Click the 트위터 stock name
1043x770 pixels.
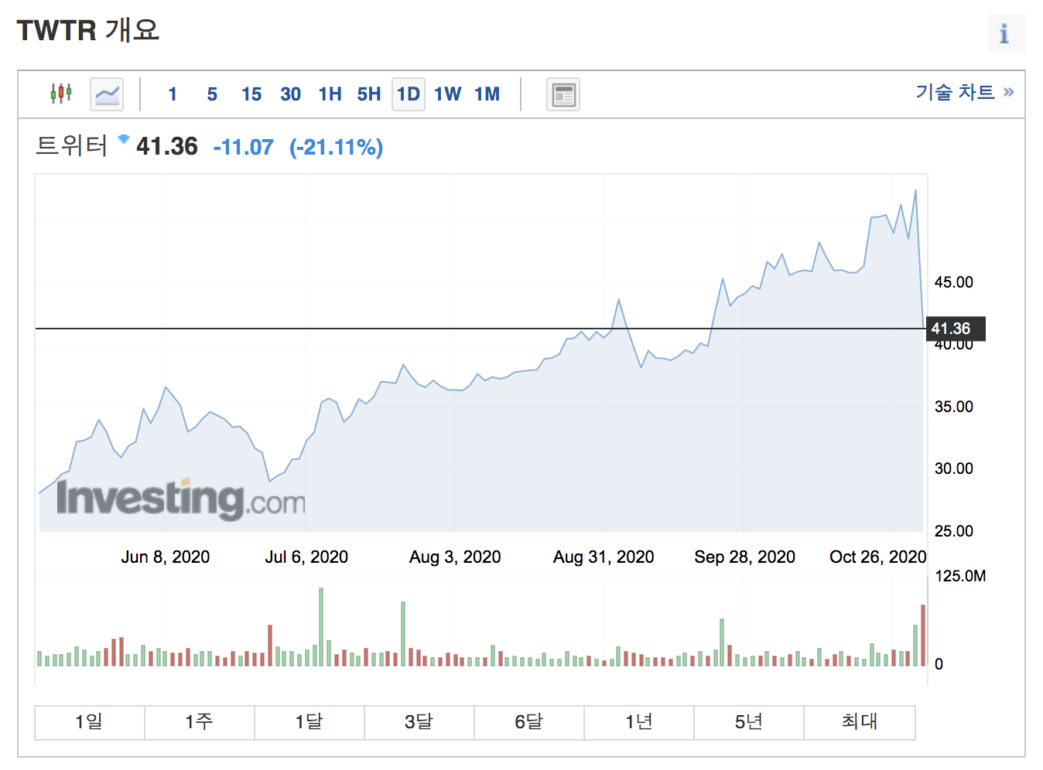click(x=72, y=145)
